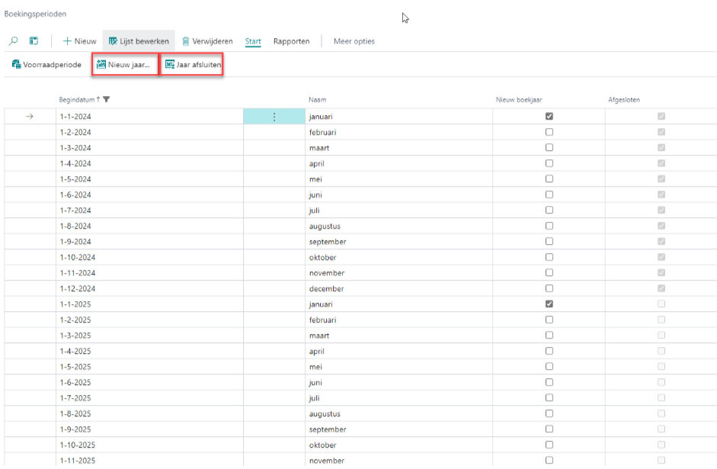This screenshot has height=469, width=717.
Task: Open the three-dot menu on the first row
Action: 274,117
